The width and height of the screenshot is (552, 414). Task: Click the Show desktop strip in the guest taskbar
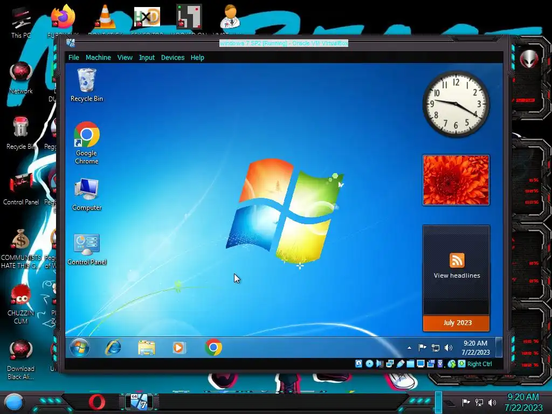pyautogui.click(x=499, y=347)
